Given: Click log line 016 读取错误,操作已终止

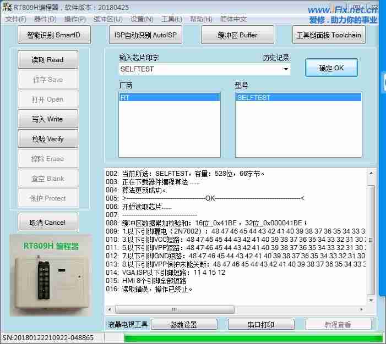Looking at the screenshot, I should click(149, 289).
